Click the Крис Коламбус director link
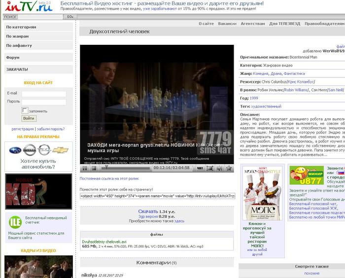The width and height of the screenshot is (345, 278). click(x=301, y=82)
